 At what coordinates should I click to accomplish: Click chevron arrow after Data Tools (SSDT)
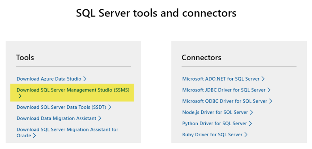click(x=109, y=107)
